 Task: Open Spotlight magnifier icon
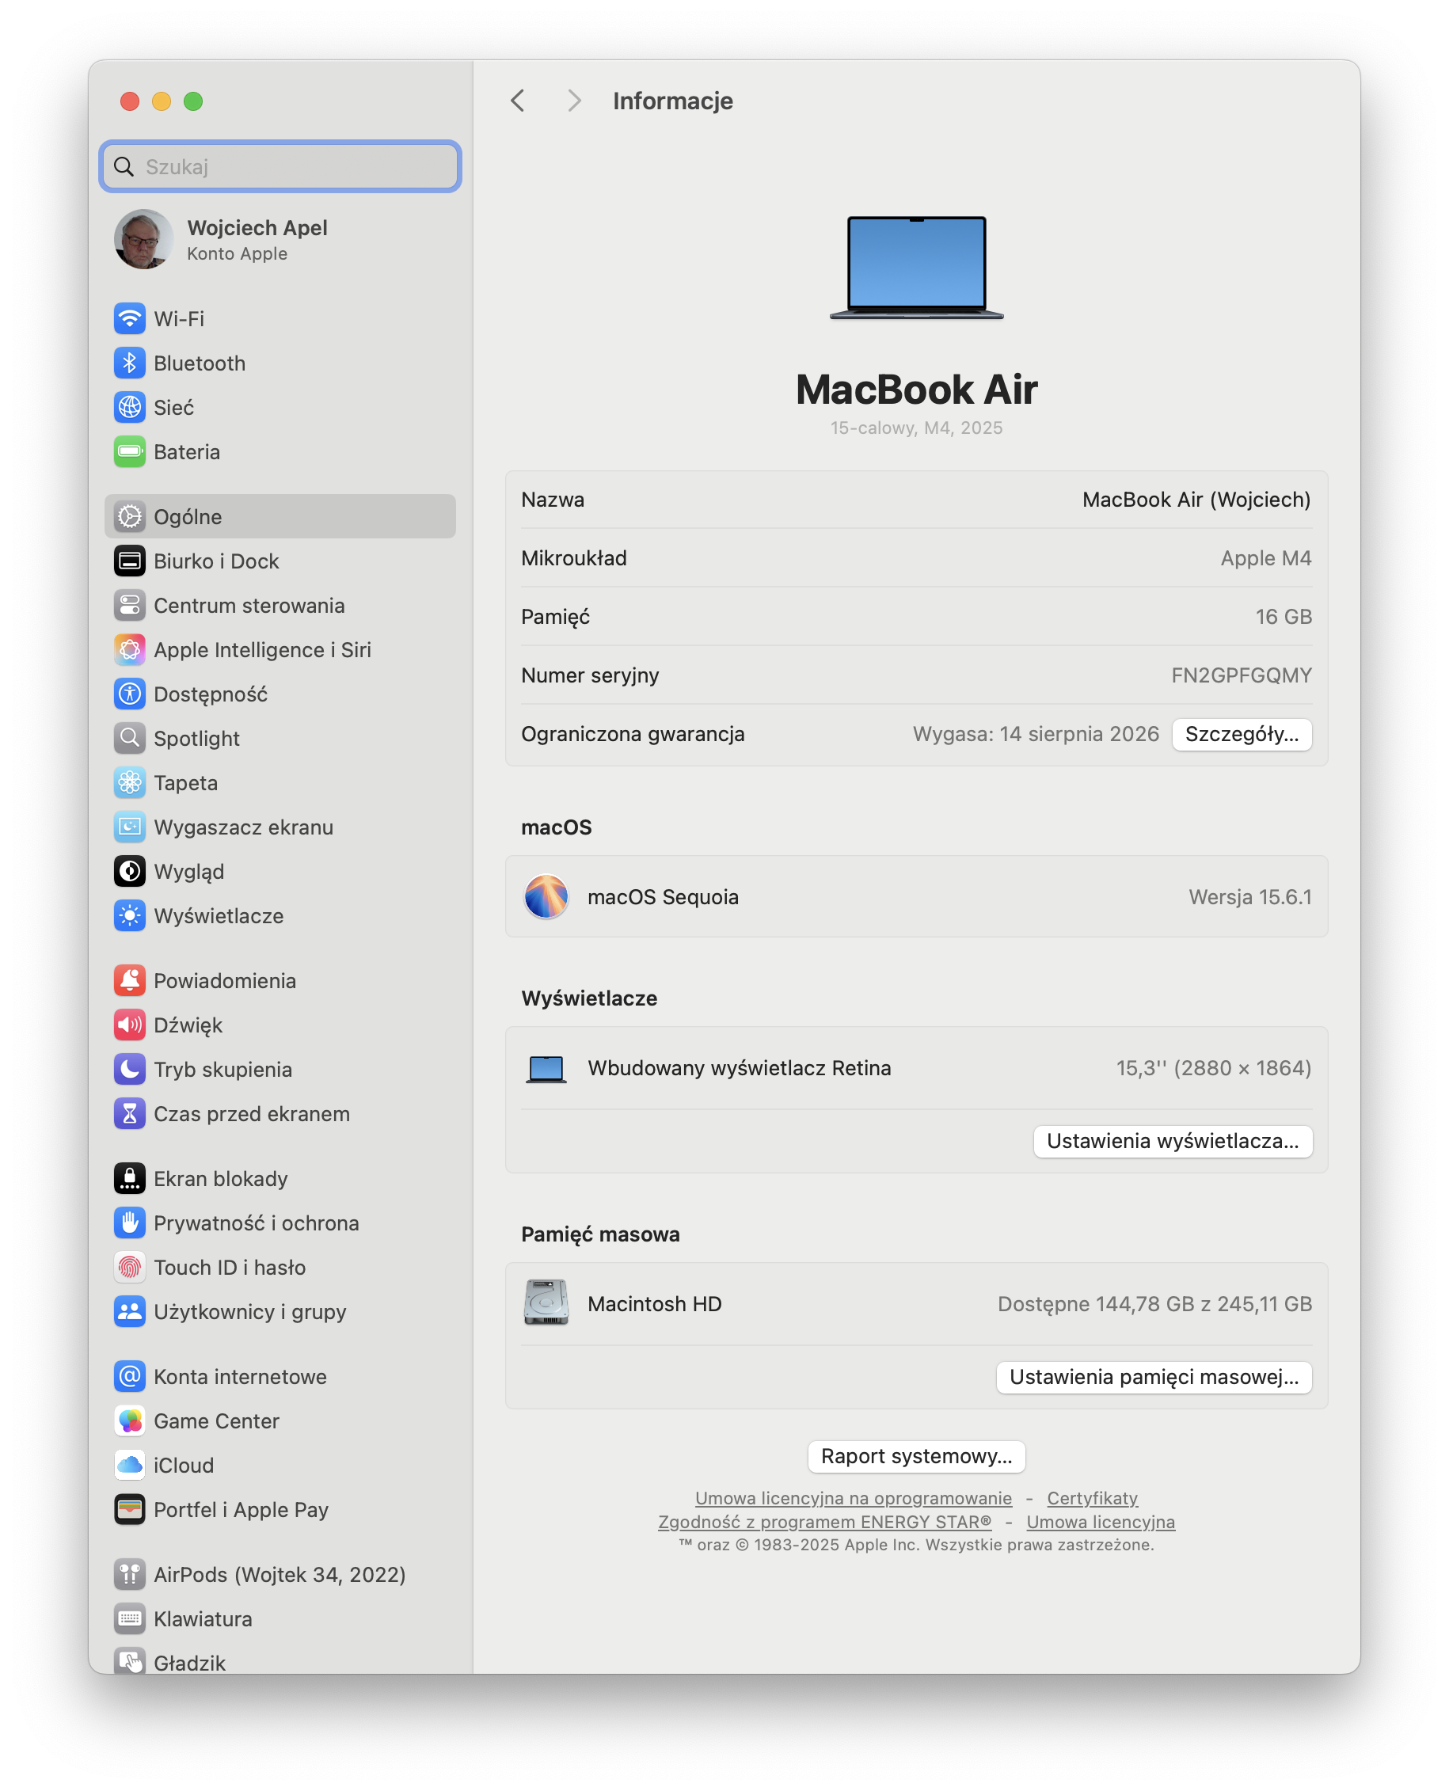point(129,738)
